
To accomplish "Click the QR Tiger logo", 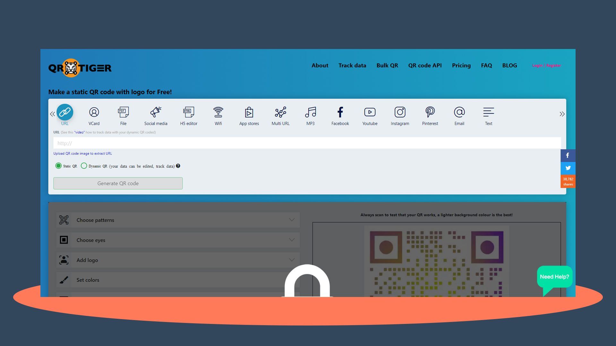I will [x=80, y=68].
